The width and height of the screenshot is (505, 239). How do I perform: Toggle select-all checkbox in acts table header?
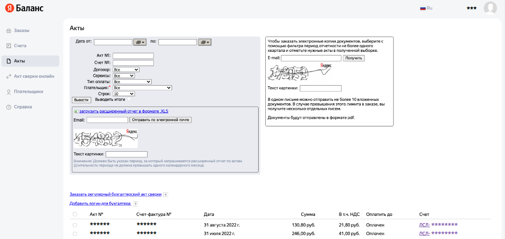click(x=75, y=214)
